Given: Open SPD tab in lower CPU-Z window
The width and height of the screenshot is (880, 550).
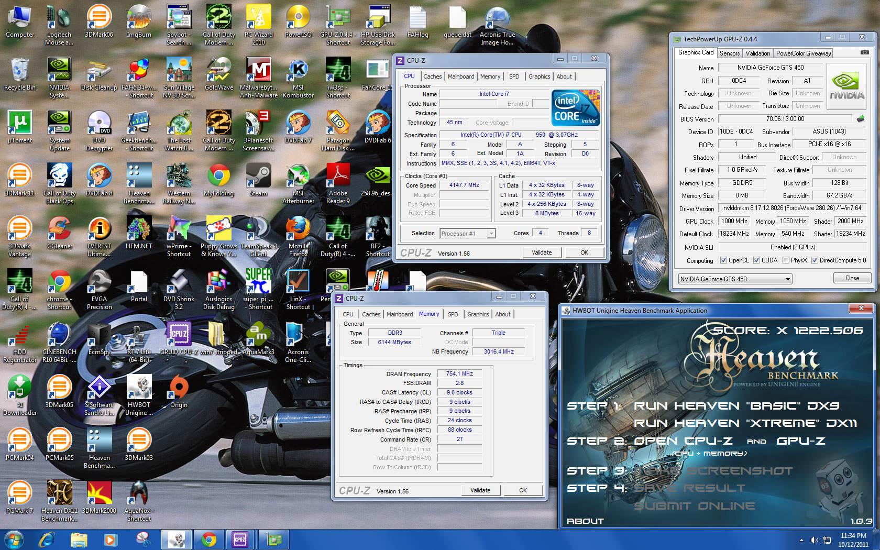Looking at the screenshot, I should pyautogui.click(x=453, y=314).
